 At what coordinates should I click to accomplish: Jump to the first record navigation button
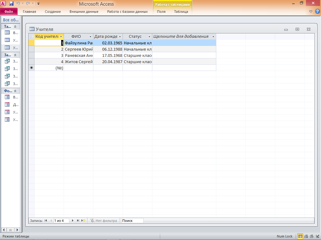(46, 221)
